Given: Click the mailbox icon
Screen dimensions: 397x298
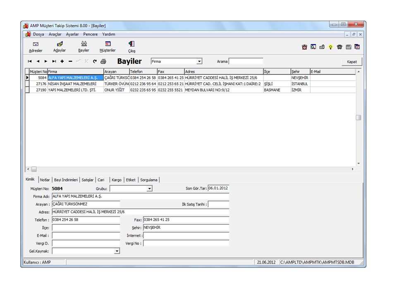Looking at the screenshot, I should [322, 47].
